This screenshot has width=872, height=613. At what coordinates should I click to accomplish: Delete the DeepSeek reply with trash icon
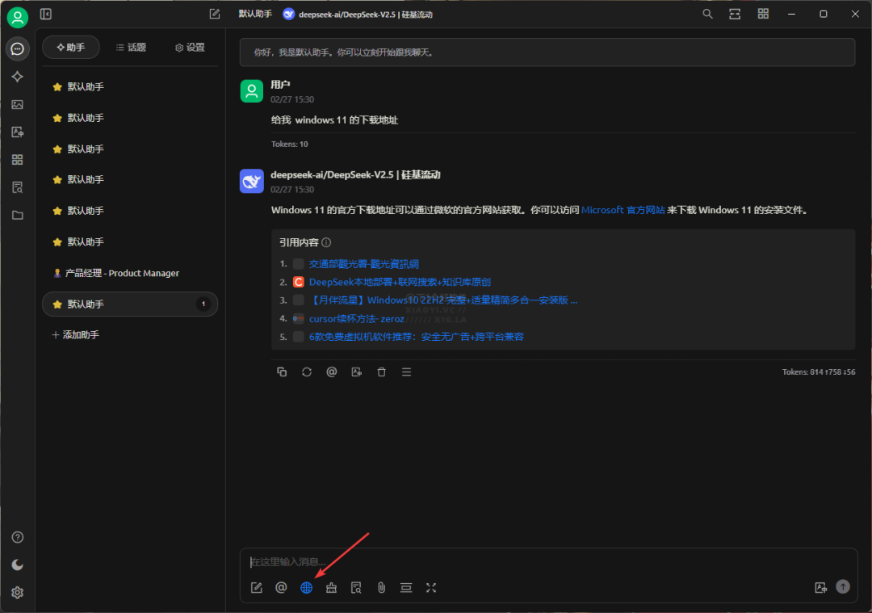381,372
